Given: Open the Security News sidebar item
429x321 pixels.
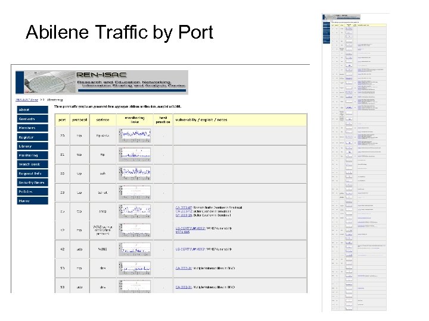Looking at the screenshot, I should point(32,182).
